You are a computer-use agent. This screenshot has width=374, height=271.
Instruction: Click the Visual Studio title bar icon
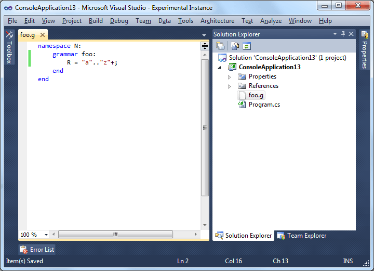(8, 8)
